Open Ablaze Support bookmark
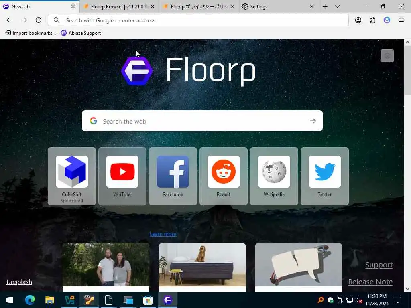Viewport: 411px width, 308px height. [81, 33]
